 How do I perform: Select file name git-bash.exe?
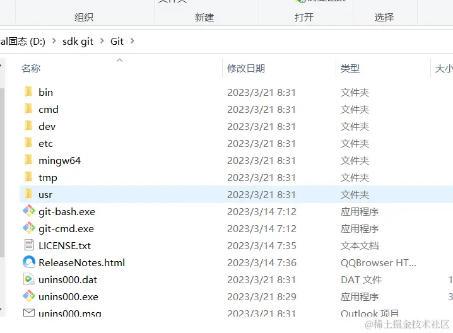pos(67,212)
